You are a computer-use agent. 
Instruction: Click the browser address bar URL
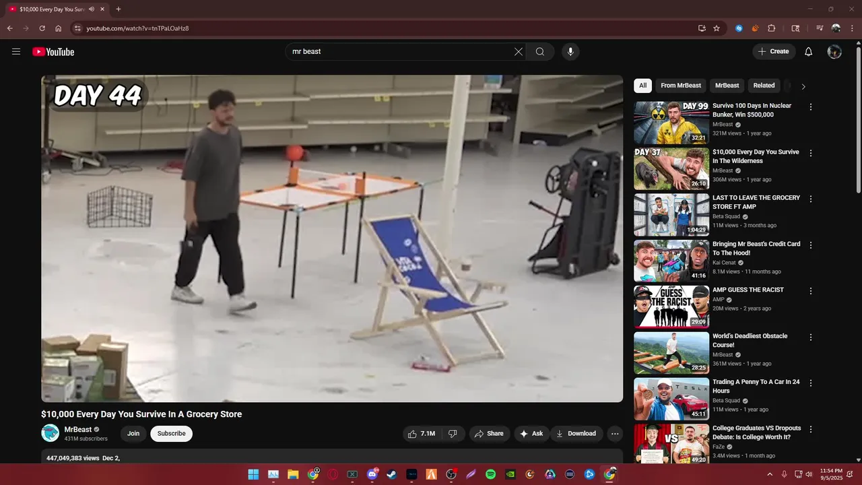click(x=137, y=28)
